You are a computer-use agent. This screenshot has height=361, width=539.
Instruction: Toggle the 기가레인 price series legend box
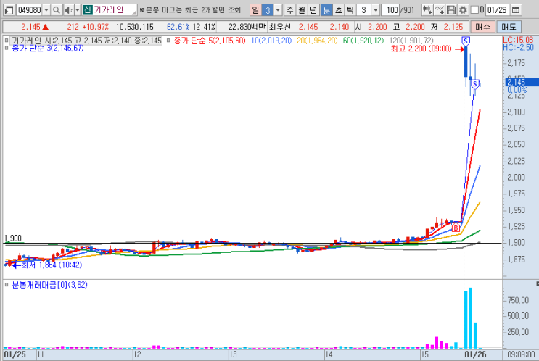[x=7, y=41]
